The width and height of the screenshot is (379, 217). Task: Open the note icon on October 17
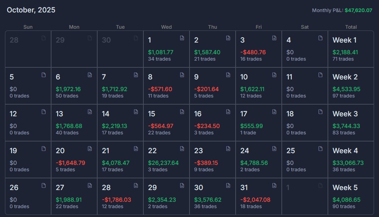274,112
